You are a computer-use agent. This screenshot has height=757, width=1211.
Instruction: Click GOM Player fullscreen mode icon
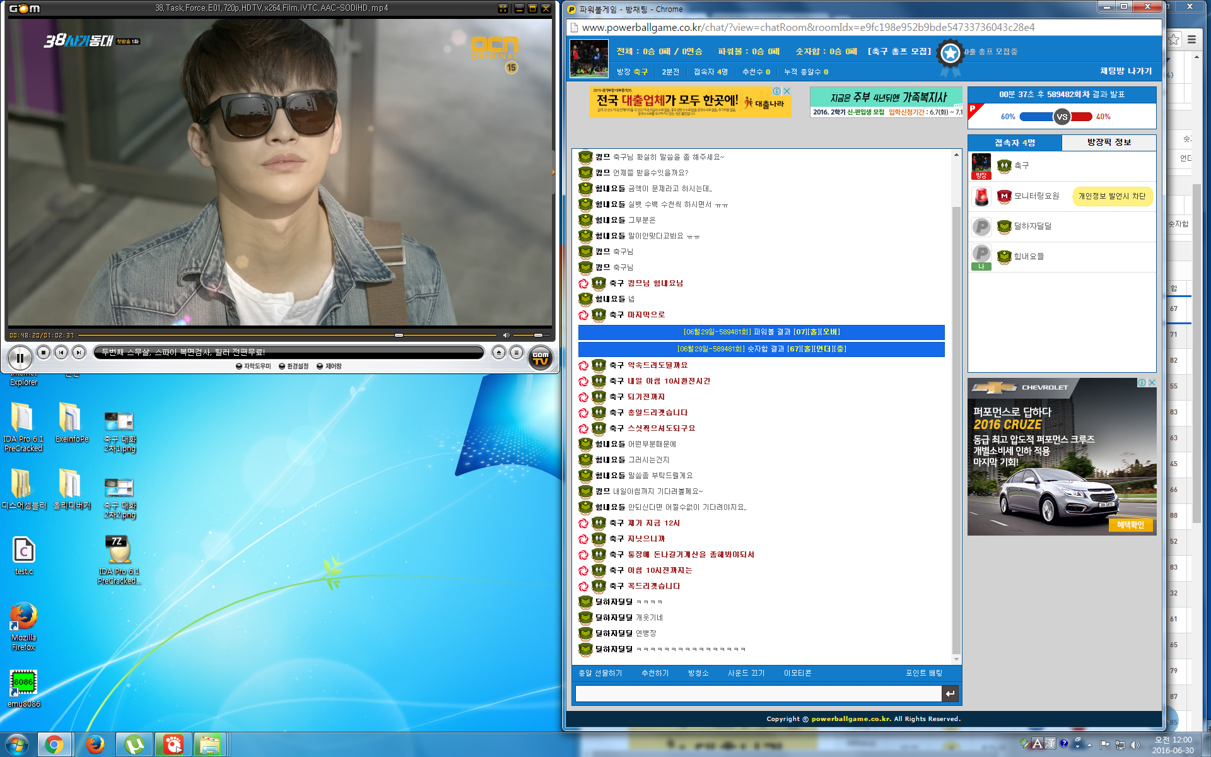pyautogui.click(x=503, y=8)
